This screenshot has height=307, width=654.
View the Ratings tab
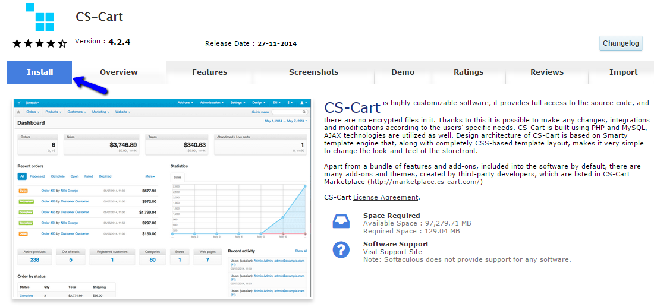coord(469,72)
